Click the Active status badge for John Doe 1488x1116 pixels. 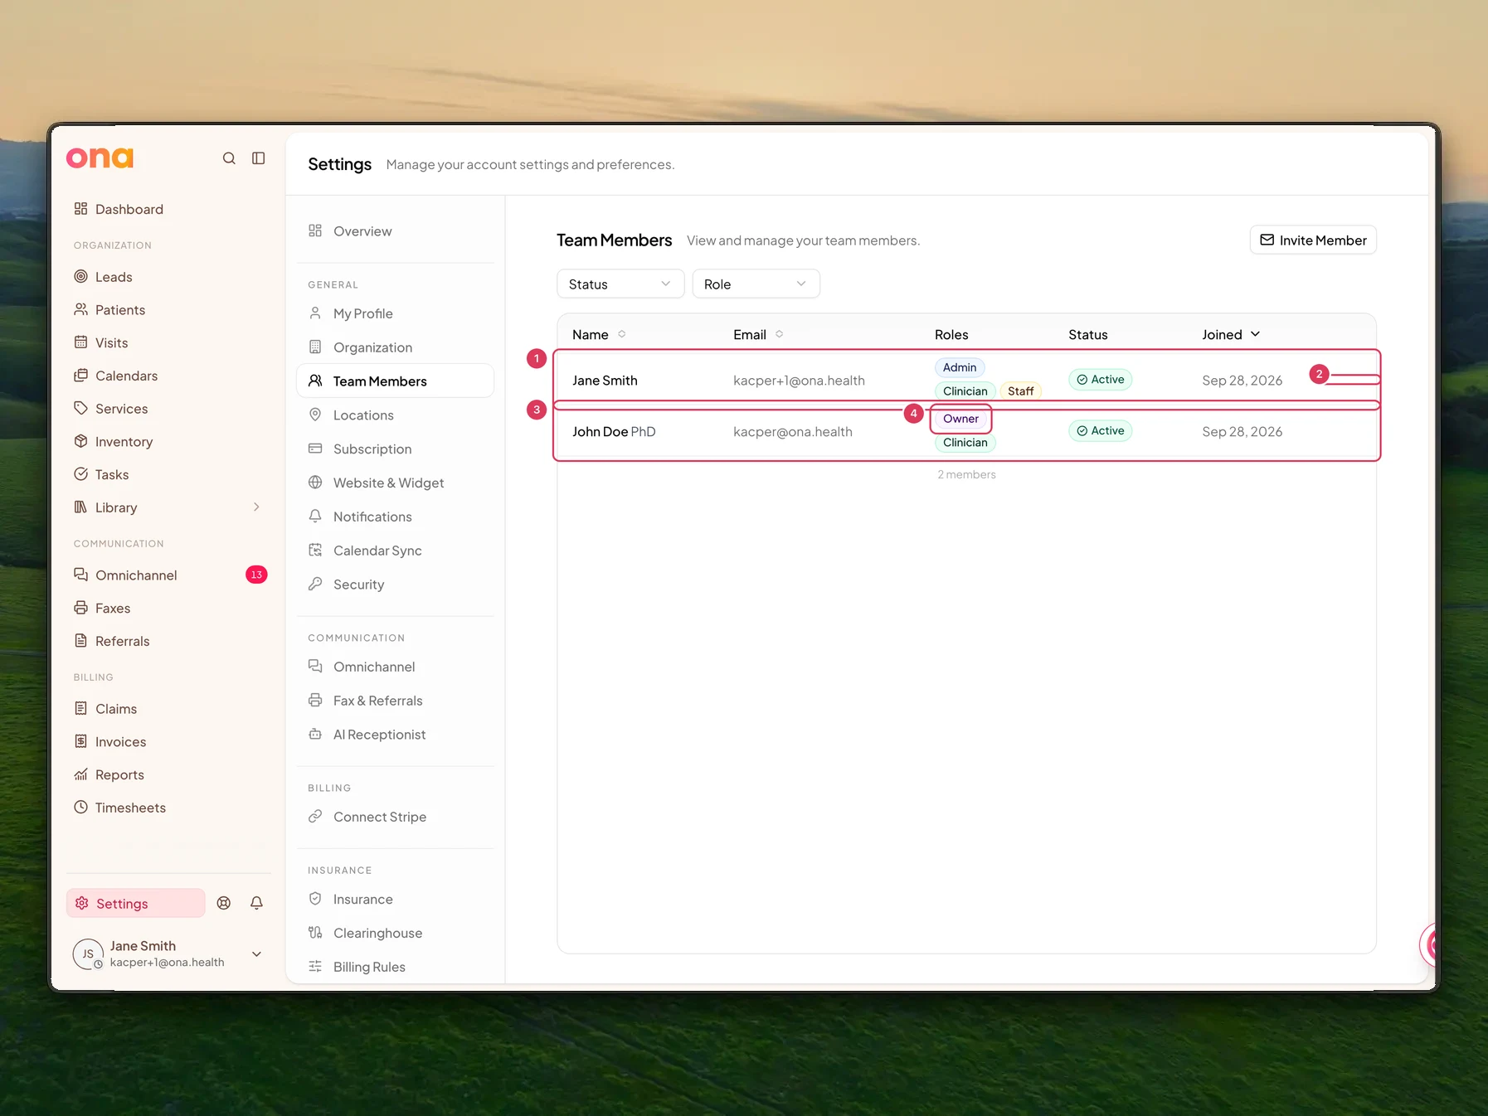click(x=1100, y=431)
